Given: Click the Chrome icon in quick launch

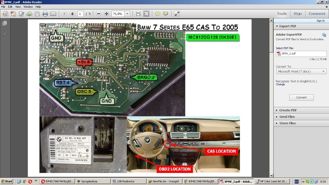Looking at the screenshot, I should (x=24, y=181).
